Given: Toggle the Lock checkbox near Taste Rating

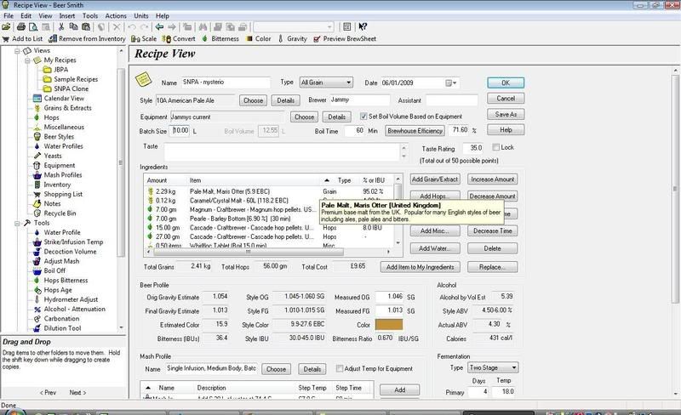Looking at the screenshot, I should 495,147.
